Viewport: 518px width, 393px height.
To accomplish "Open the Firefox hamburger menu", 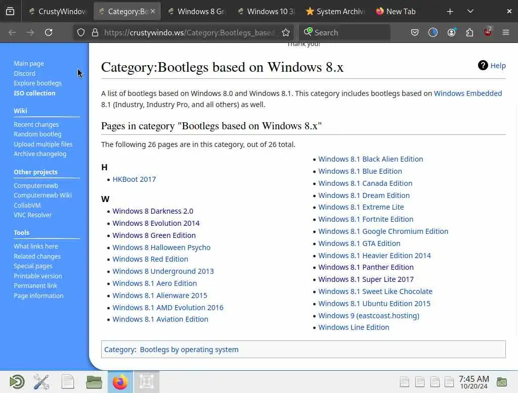I will [x=506, y=32].
